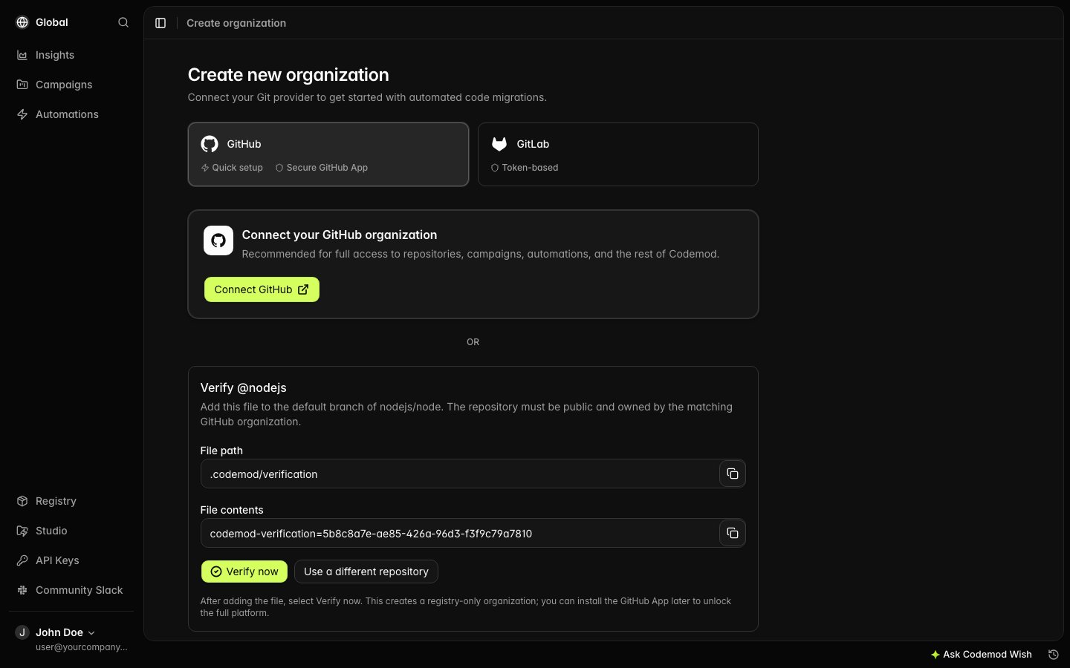Click checkmark icon in Verify now
Screen dimensions: 1070x668
point(216,572)
